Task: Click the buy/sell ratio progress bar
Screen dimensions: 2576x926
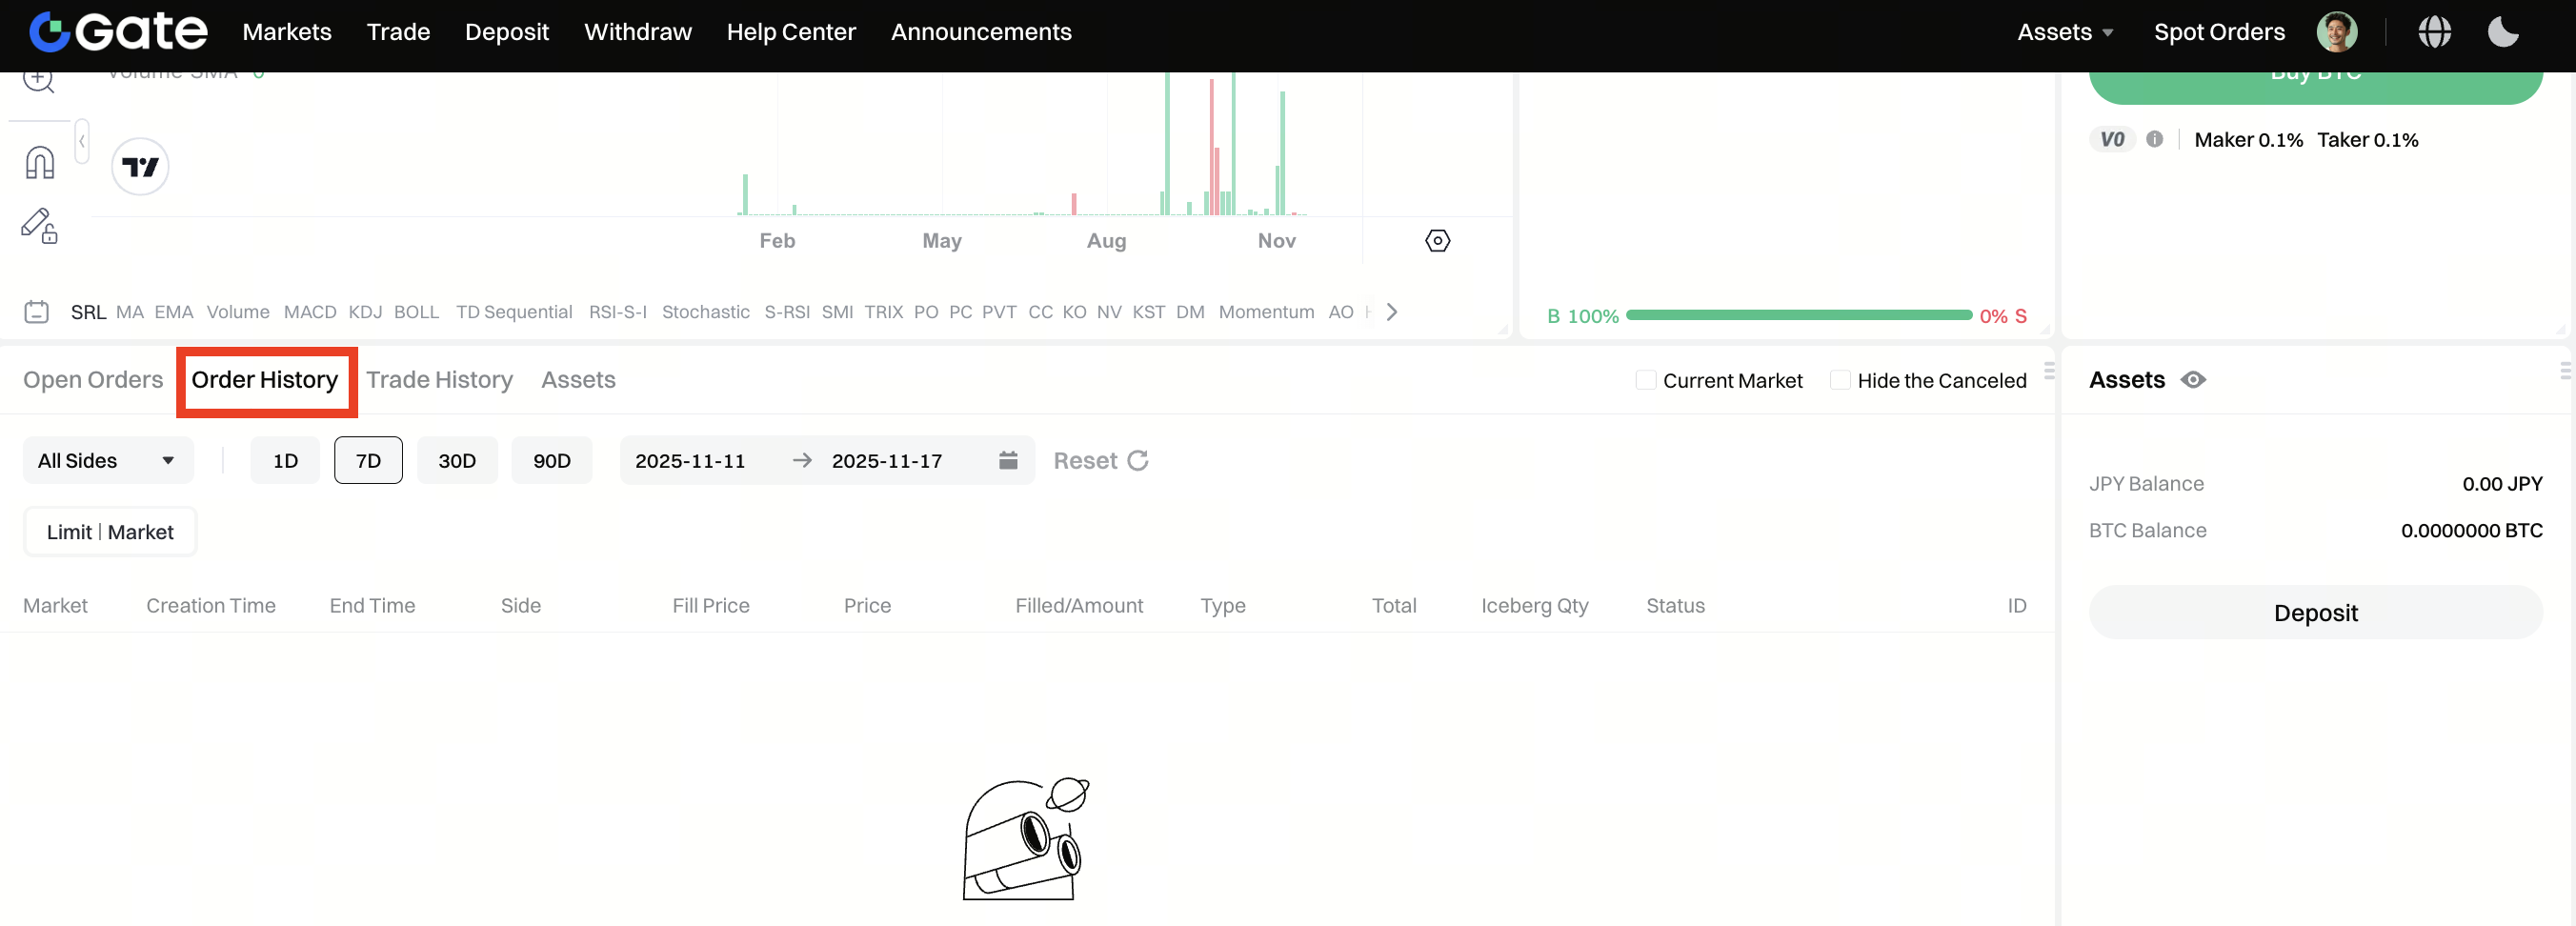Action: click(x=1798, y=315)
